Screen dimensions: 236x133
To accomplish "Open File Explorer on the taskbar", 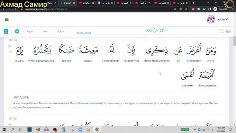I will tap(88, 130).
